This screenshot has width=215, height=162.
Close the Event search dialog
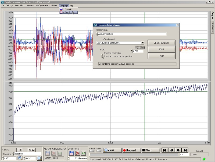point(178,25)
